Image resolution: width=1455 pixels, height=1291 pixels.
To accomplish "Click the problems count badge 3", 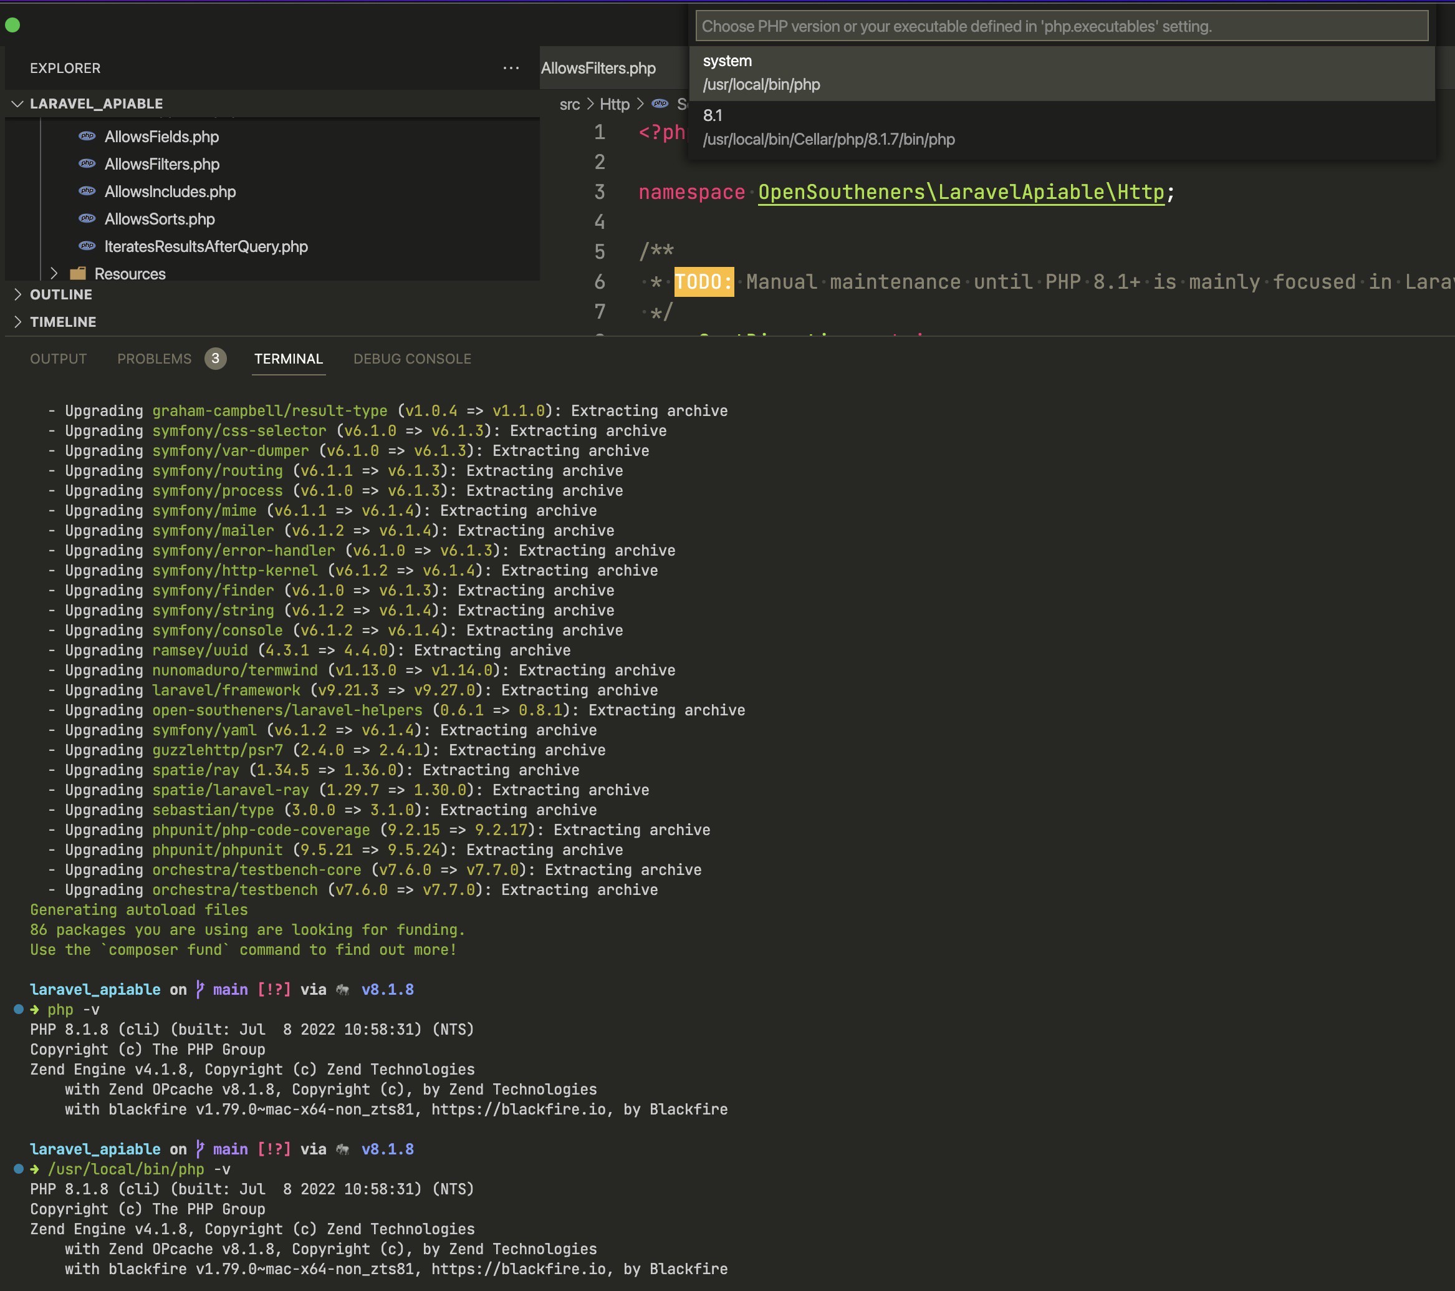I will (x=215, y=358).
